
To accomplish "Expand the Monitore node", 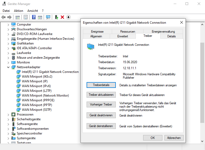I will point(8,63).
